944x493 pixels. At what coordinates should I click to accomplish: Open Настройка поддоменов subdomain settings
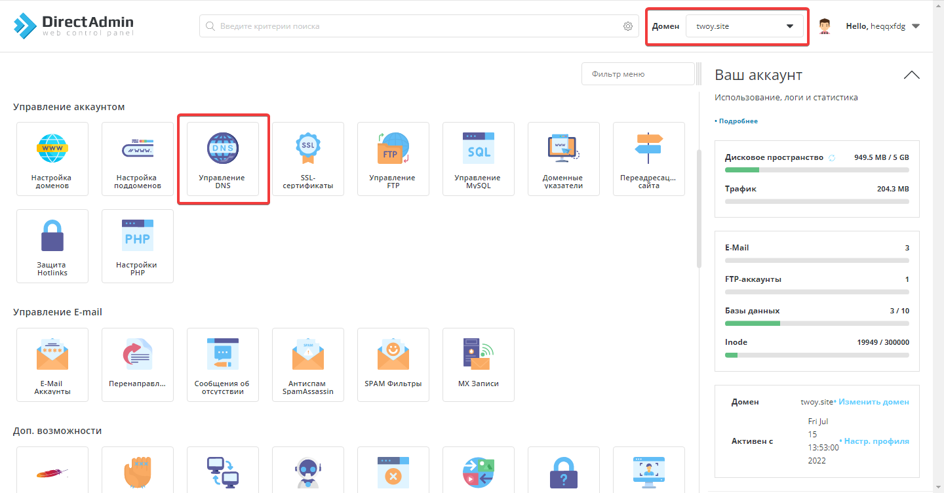point(138,159)
